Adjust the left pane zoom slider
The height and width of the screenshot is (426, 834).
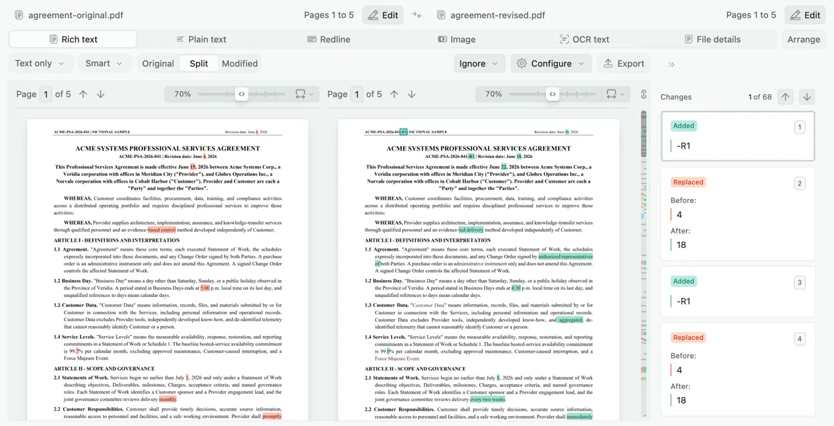tap(242, 94)
